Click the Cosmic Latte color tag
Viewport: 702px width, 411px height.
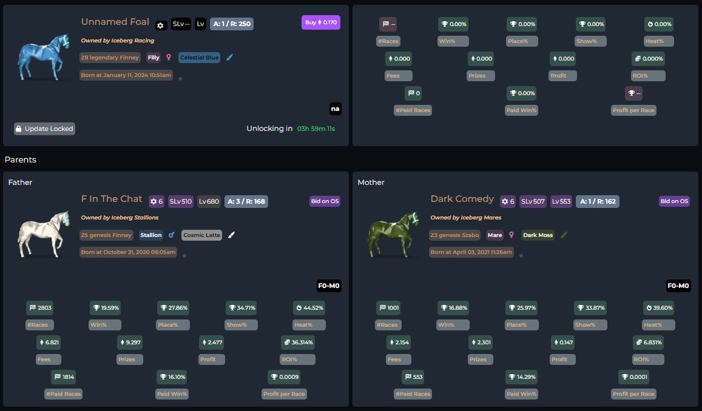pyautogui.click(x=201, y=235)
